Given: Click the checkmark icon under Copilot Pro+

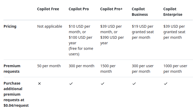Looking at the screenshot, I should 103,84.
